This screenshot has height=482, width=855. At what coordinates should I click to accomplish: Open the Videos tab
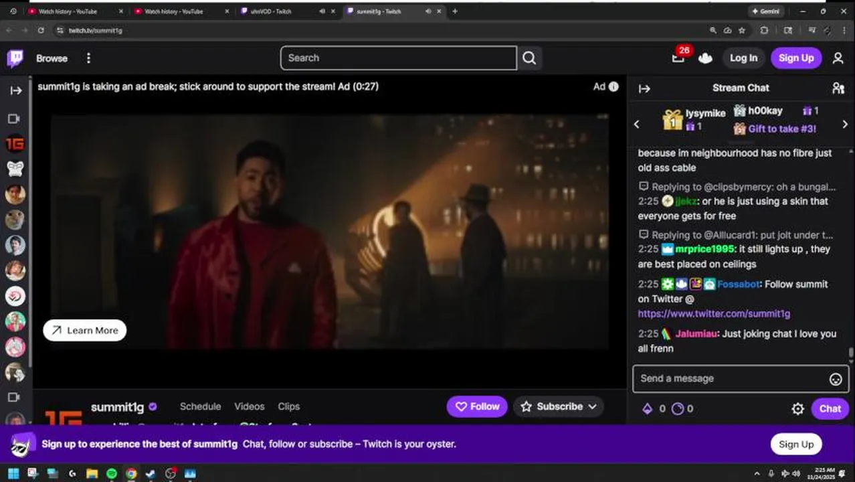249,406
